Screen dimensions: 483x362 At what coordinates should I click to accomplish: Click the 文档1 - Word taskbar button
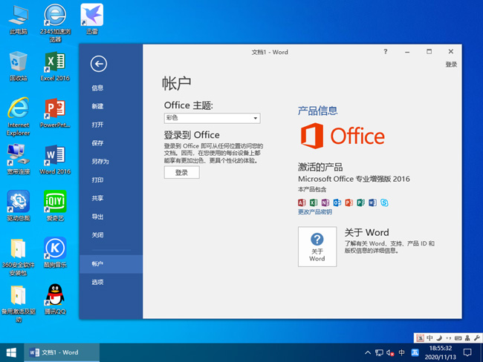tap(62, 352)
